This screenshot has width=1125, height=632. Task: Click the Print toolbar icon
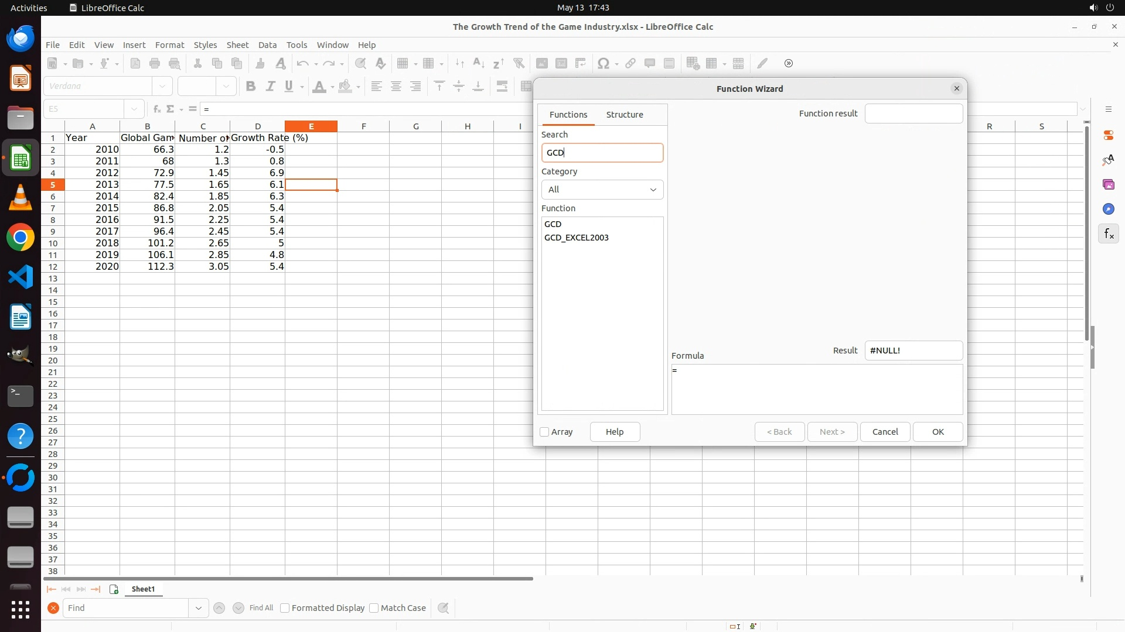coord(155,63)
